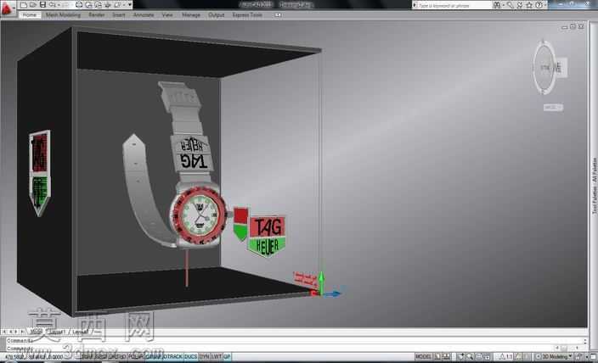Open the Insert ribbon tab
Image resolution: width=598 pixels, height=363 pixels.
click(x=119, y=15)
